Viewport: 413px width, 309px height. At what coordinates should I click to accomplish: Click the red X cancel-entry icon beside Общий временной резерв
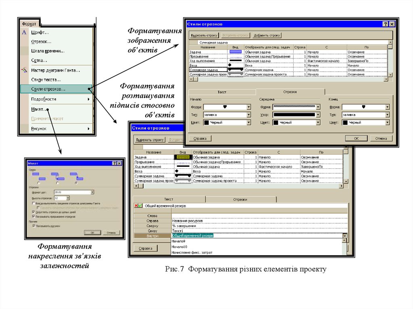click(136, 205)
